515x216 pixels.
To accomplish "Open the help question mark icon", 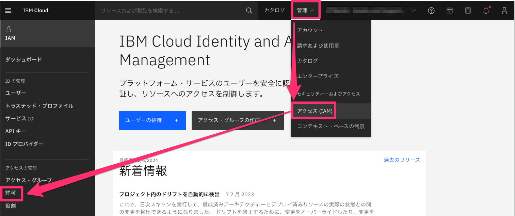I will point(431,11).
